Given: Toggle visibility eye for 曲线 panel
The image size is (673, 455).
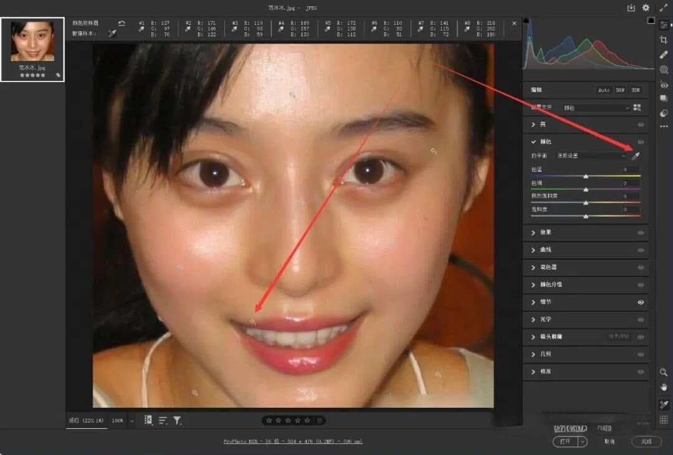Looking at the screenshot, I should pos(641,250).
